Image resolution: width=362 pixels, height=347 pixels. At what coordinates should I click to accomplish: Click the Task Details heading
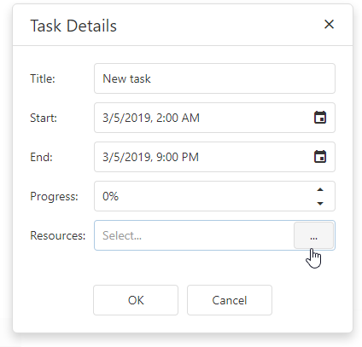click(73, 26)
